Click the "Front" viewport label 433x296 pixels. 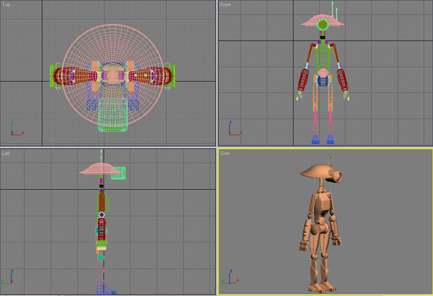tap(225, 5)
